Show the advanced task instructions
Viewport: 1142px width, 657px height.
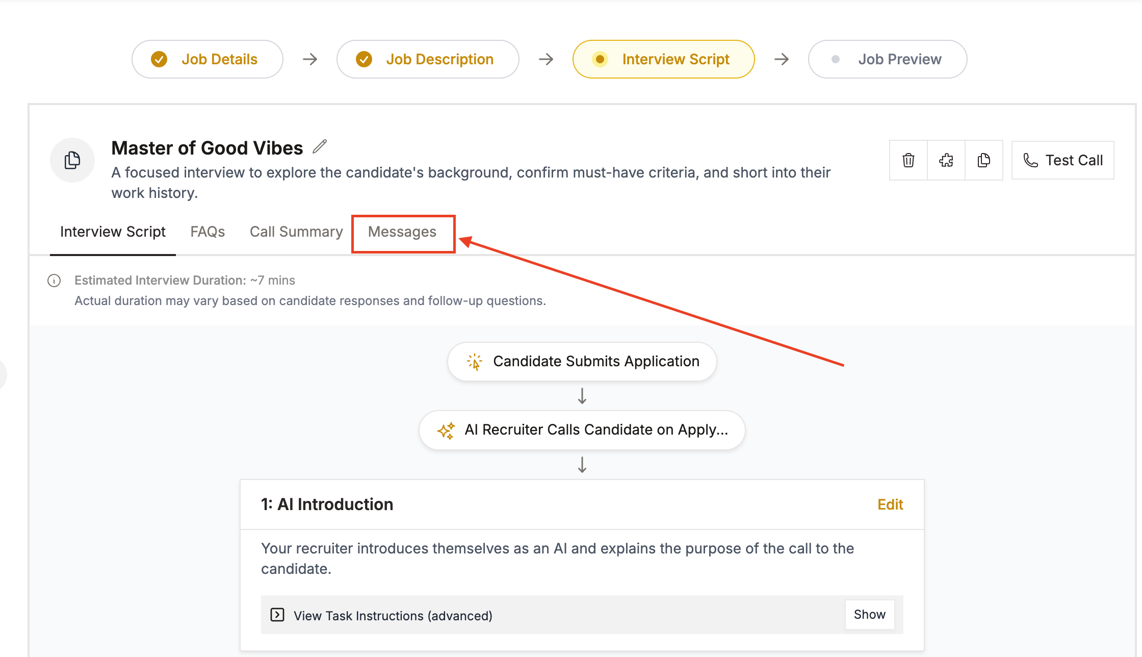click(870, 615)
